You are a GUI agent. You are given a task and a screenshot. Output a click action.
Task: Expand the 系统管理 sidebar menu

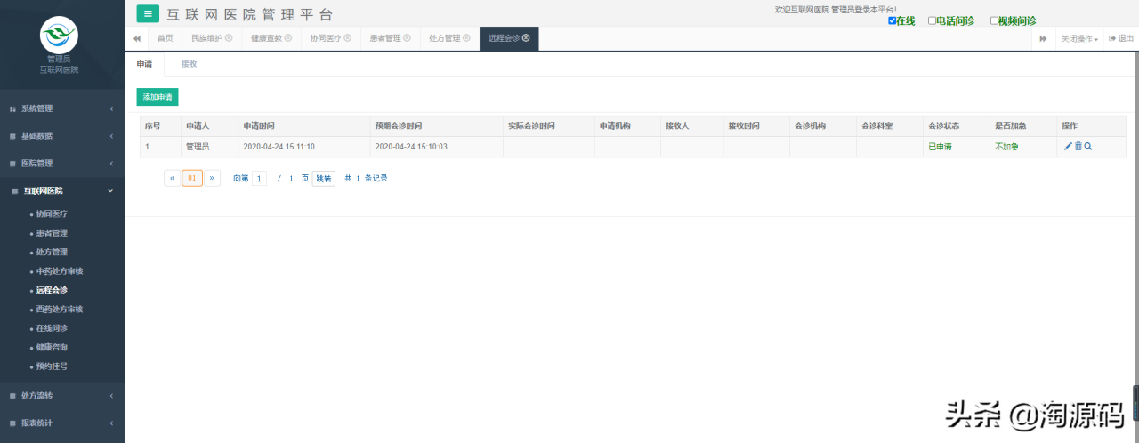62,109
